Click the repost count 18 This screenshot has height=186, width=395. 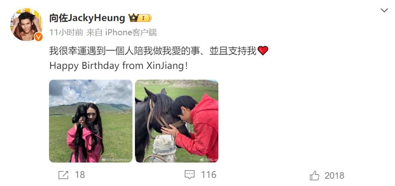tap(80, 175)
